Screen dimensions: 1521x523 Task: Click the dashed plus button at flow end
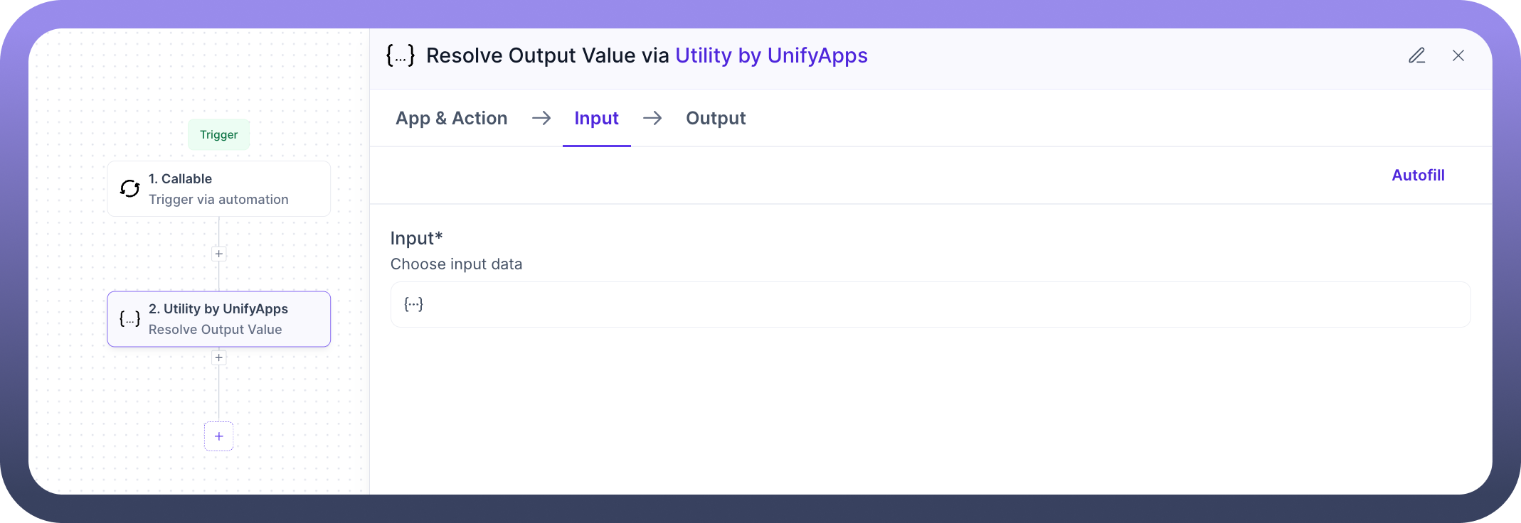218,436
